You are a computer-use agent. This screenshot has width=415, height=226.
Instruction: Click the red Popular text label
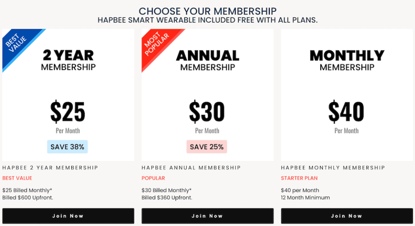click(x=153, y=178)
